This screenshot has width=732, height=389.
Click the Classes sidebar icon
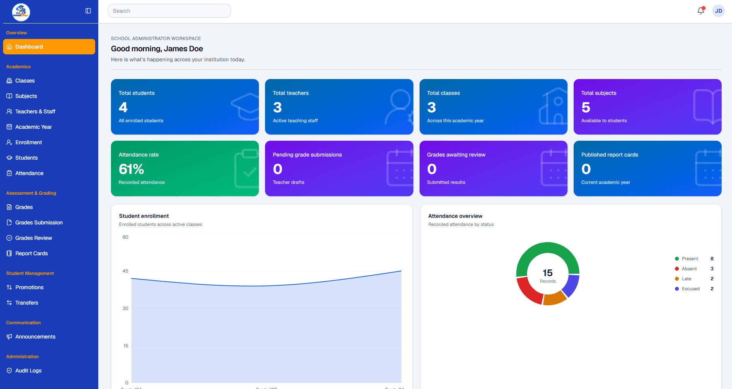[9, 81]
